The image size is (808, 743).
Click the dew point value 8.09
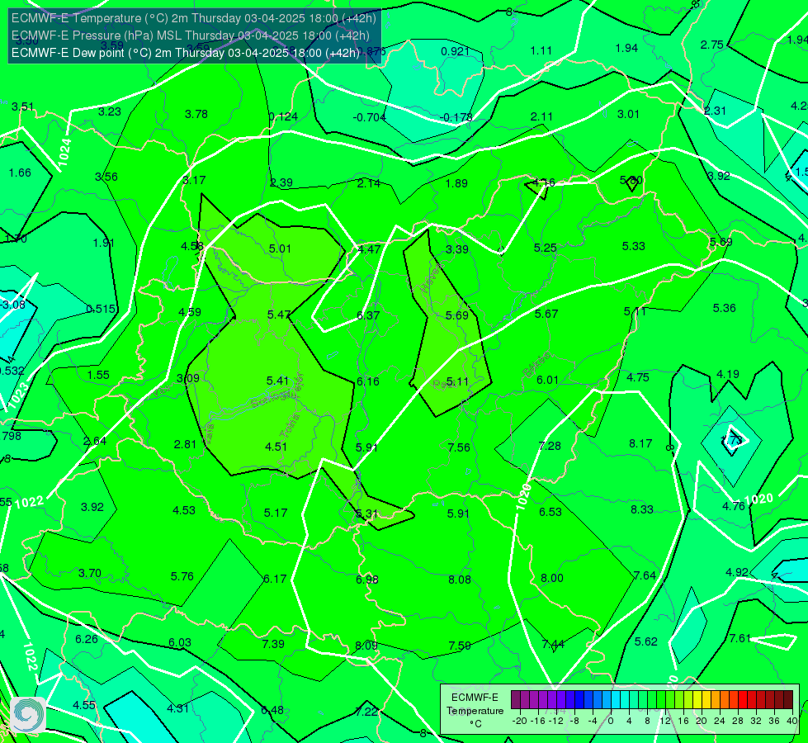366,646
